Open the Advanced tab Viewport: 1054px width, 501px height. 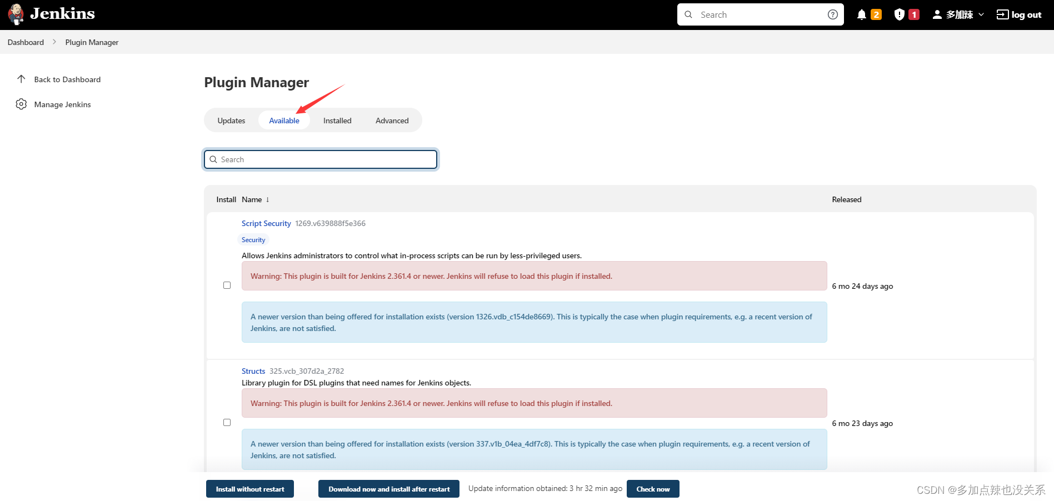(x=392, y=121)
